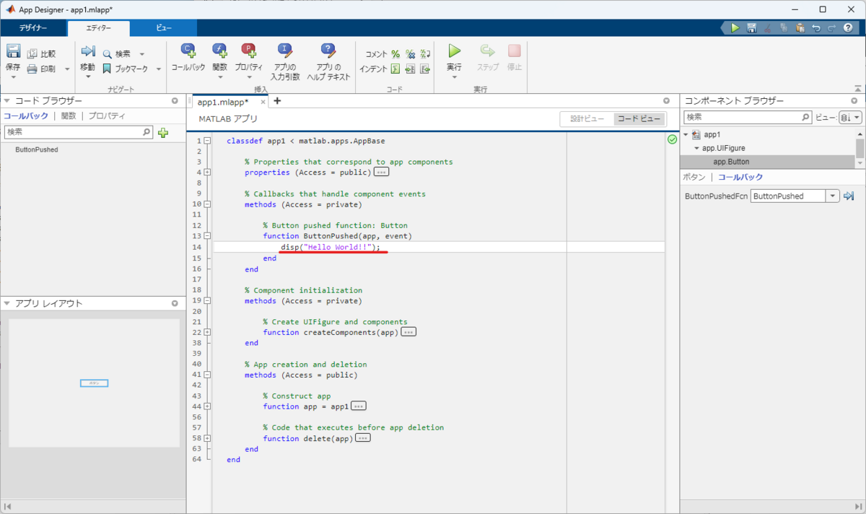
Task: Click the Callback (コールバック) insert icon
Action: [x=188, y=51]
